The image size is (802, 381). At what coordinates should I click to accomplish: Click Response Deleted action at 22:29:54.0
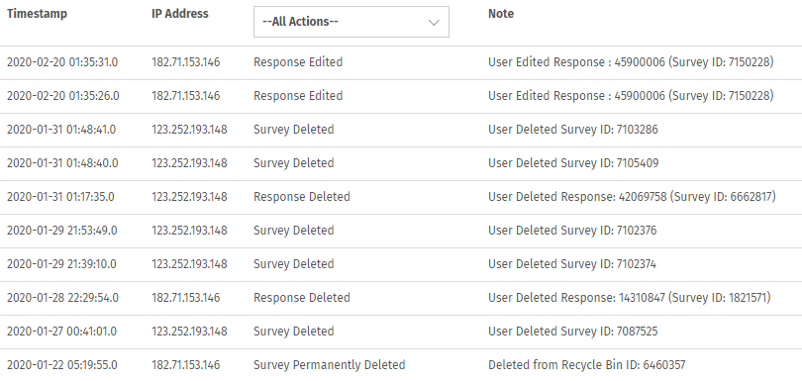302,298
